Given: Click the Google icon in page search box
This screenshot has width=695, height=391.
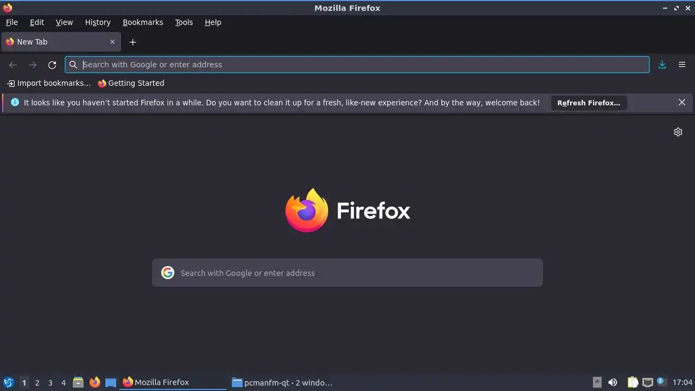Looking at the screenshot, I should click(x=168, y=273).
